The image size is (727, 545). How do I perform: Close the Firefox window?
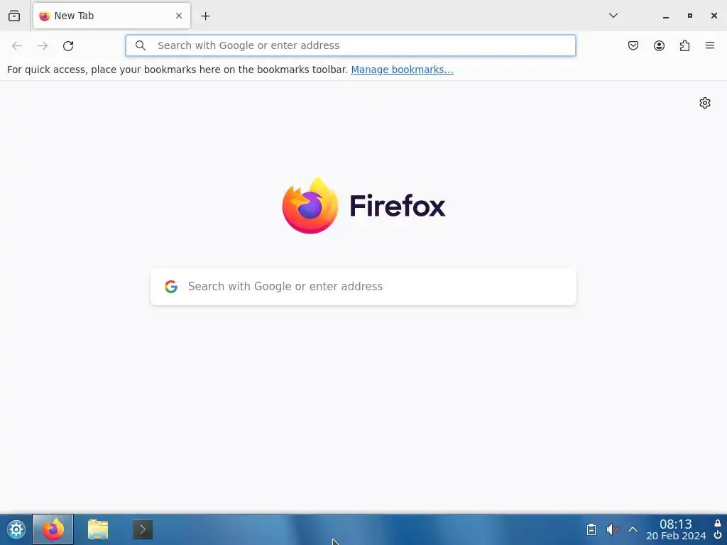(x=714, y=16)
